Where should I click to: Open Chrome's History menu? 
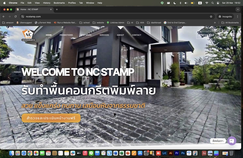point(47,3)
